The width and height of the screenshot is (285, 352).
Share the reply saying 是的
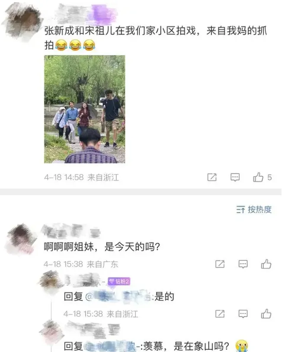220,314
